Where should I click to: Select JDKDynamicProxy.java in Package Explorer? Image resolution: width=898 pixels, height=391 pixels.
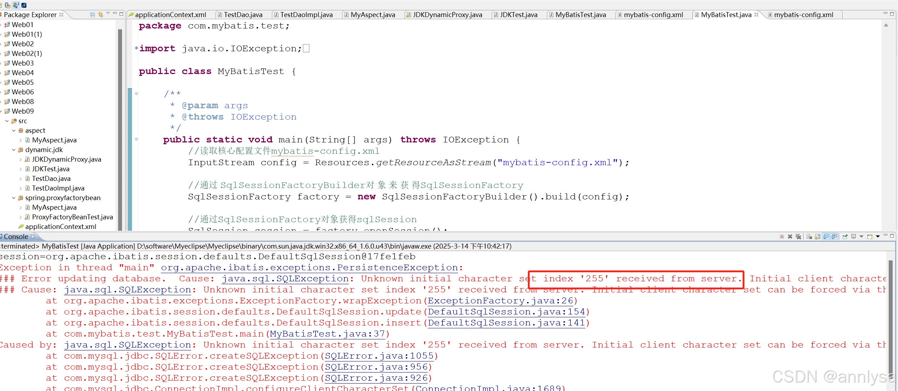pyautogui.click(x=66, y=159)
